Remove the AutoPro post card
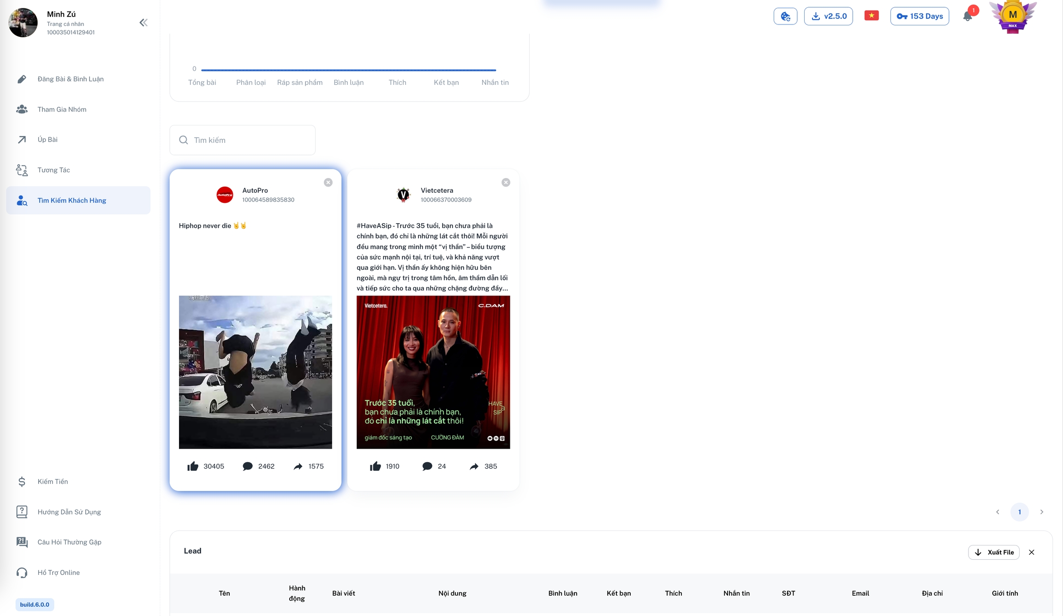The height and width of the screenshot is (616, 1063). (328, 183)
